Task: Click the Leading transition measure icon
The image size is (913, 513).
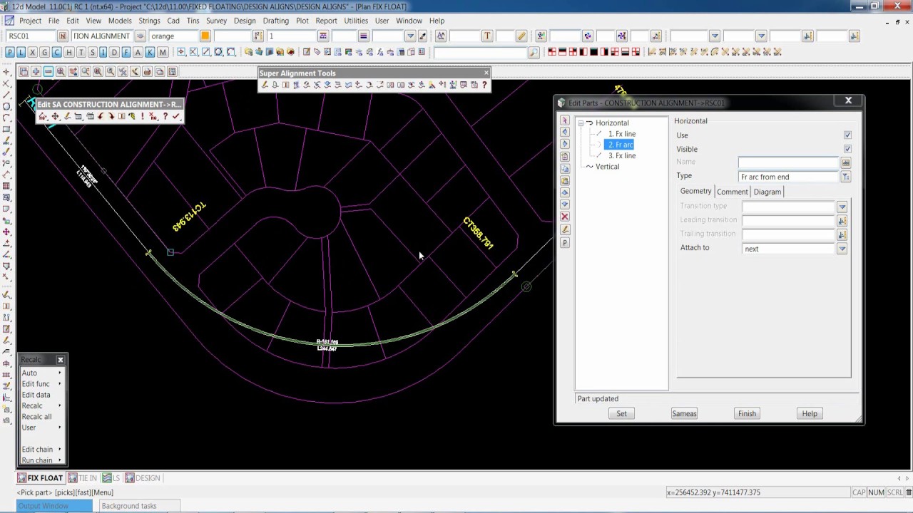Action: pos(842,220)
